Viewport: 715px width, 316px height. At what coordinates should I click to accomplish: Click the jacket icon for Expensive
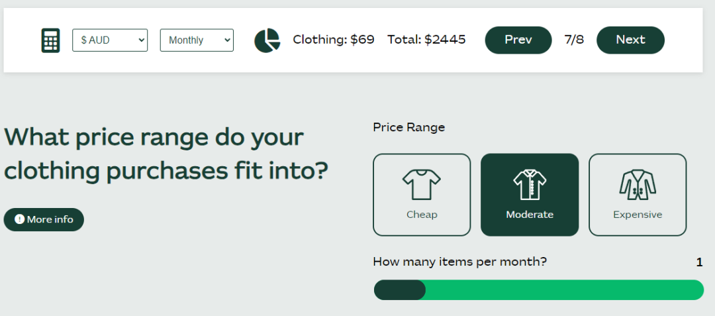tap(638, 185)
